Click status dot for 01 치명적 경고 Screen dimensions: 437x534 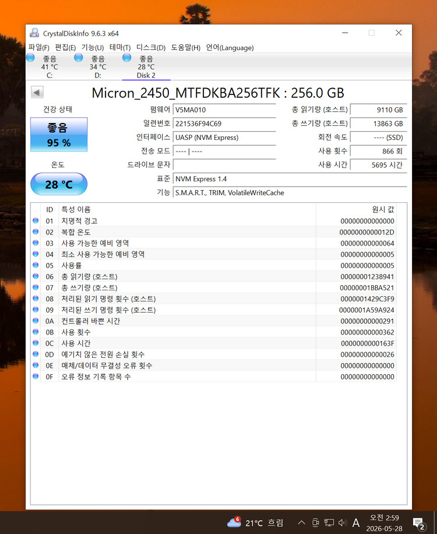36,221
